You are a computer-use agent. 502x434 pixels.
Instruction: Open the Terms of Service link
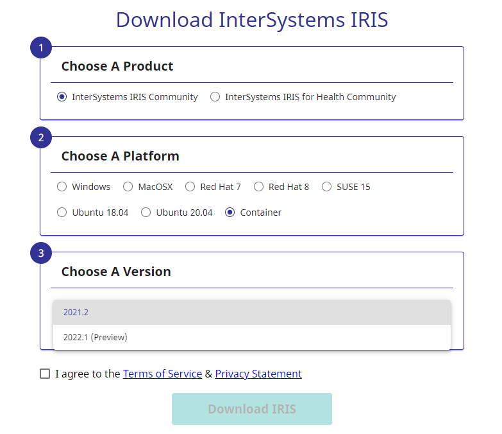coord(162,374)
